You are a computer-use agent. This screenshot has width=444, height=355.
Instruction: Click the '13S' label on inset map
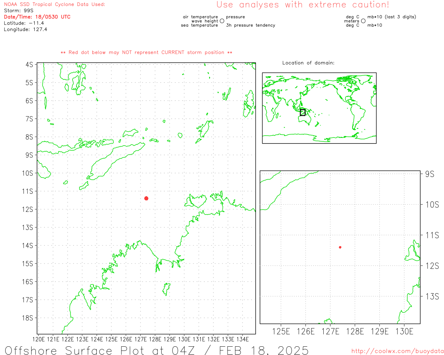click(432, 296)
